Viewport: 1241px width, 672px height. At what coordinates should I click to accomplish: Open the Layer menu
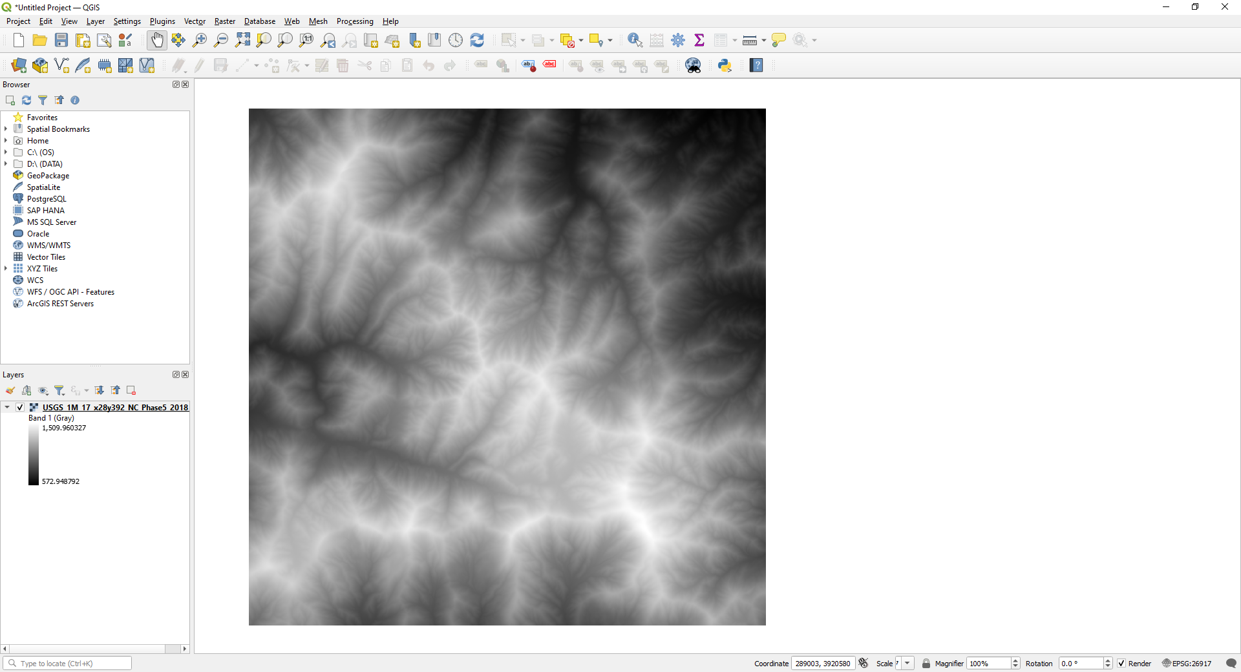point(96,21)
